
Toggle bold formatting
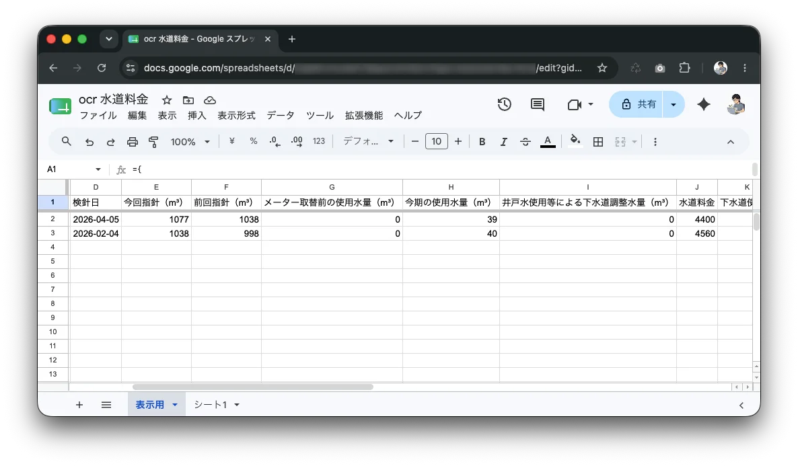[x=482, y=142]
